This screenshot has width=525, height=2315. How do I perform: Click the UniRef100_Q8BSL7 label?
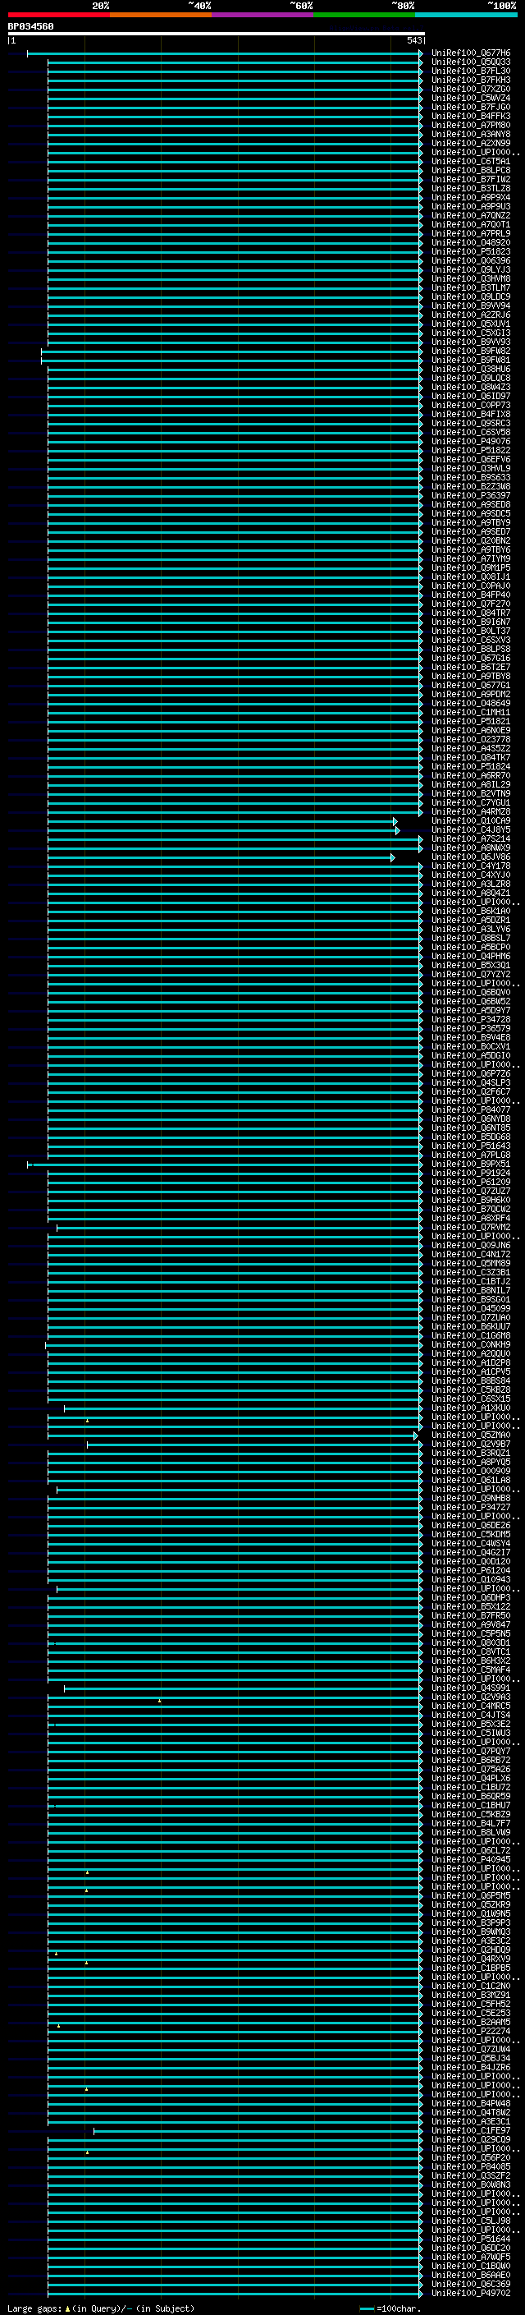[x=470, y=938]
